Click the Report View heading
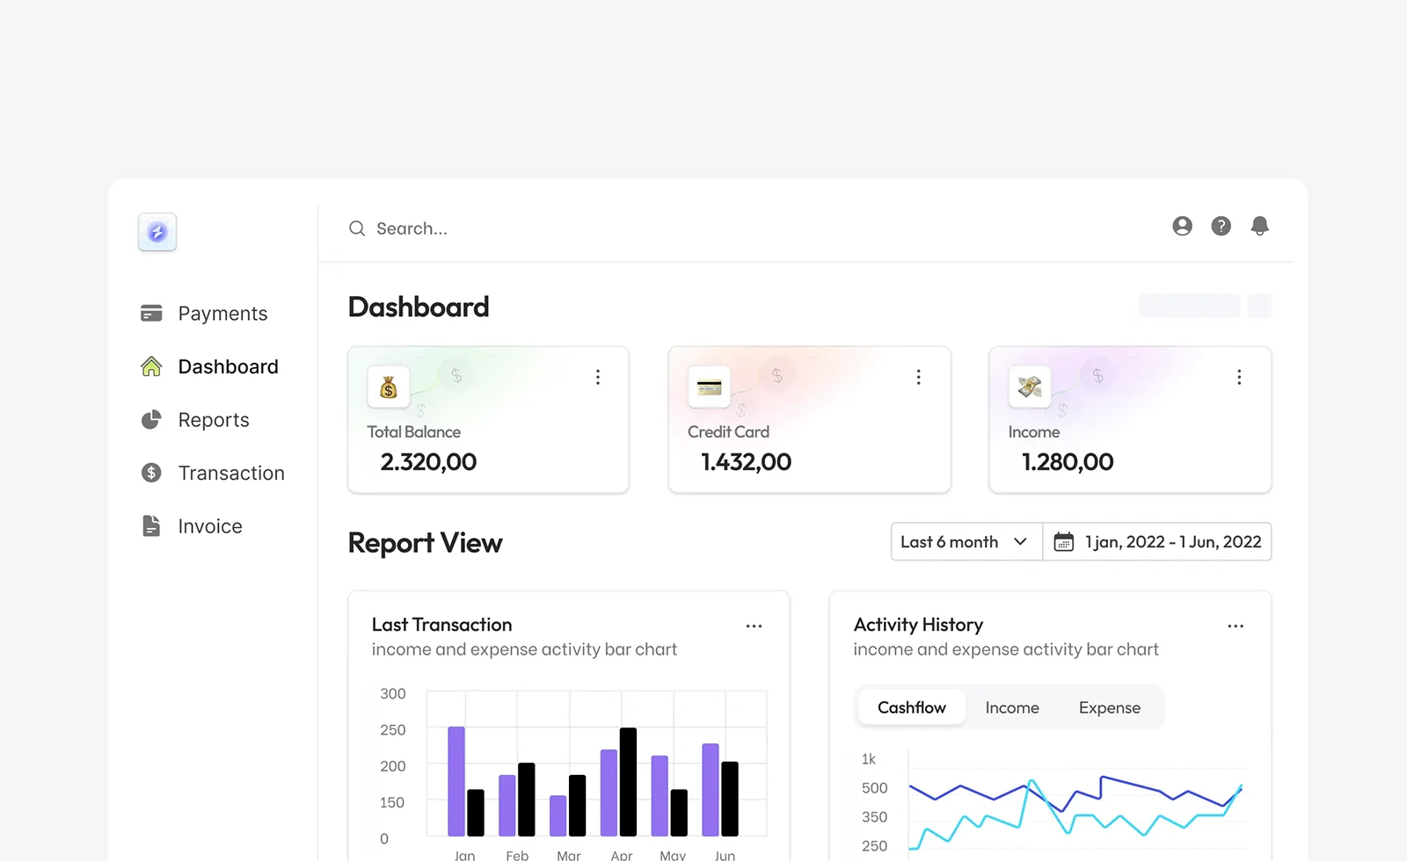 [425, 543]
